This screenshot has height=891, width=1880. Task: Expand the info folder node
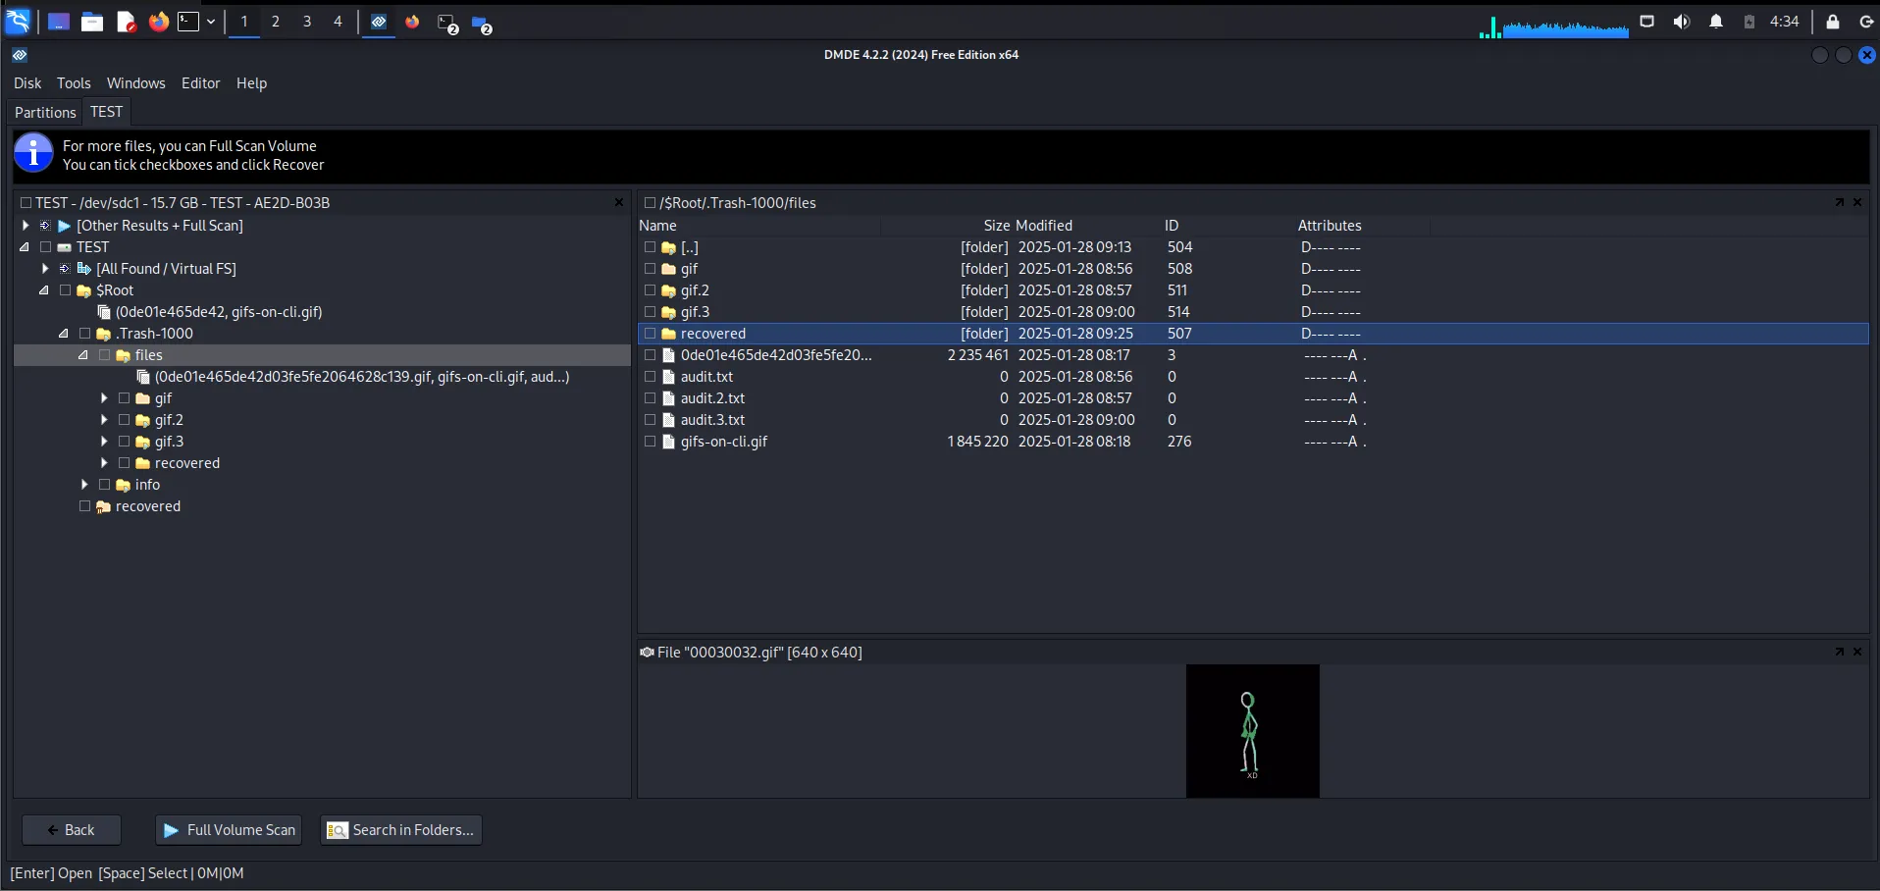pos(84,485)
